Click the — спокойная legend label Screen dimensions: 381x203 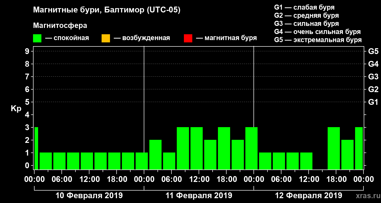pyautogui.click(x=67, y=38)
